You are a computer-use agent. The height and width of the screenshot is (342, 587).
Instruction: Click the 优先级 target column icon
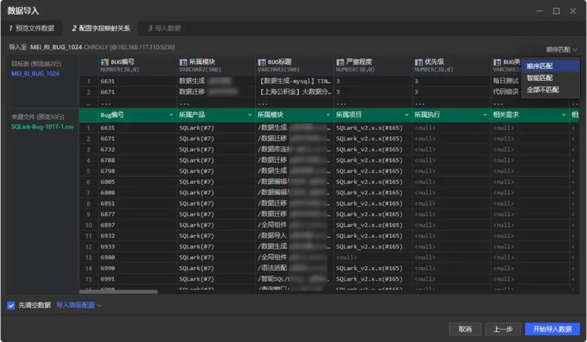click(419, 62)
